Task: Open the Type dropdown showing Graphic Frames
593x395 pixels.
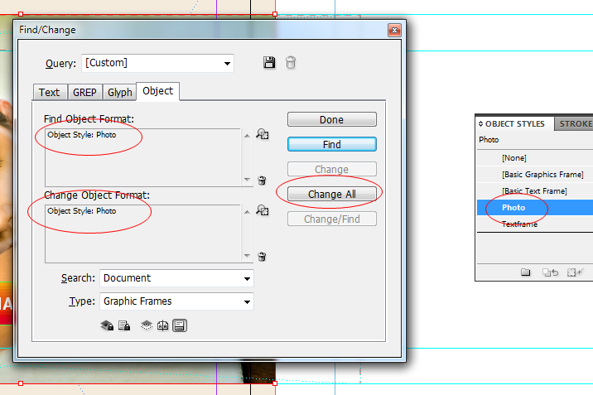Action: 176,301
